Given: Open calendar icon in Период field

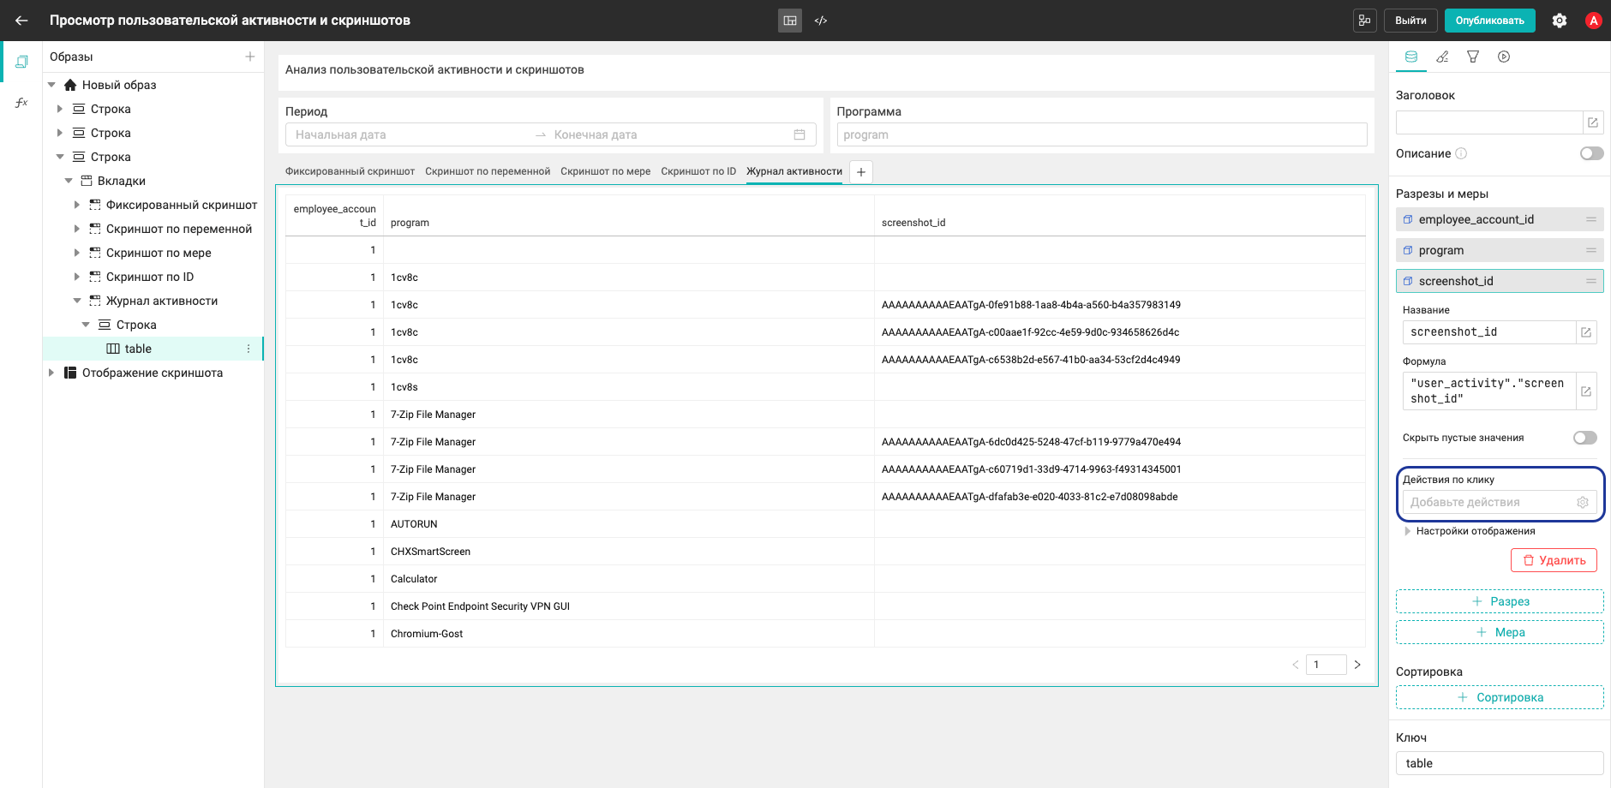Looking at the screenshot, I should click(800, 134).
